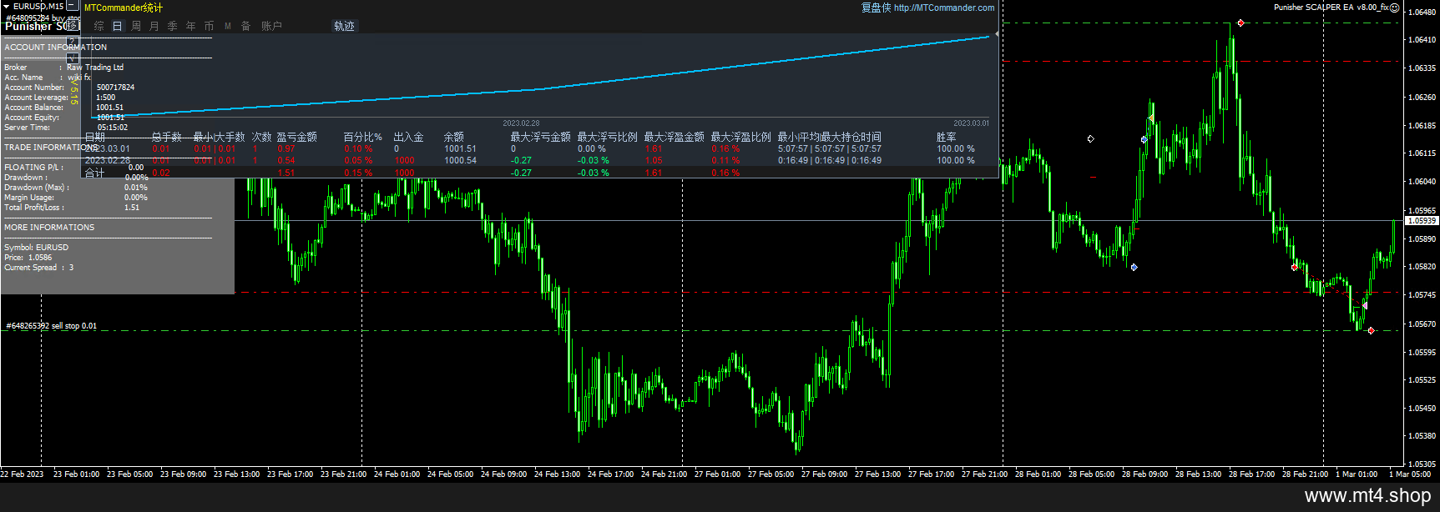
Task: Click the 出入金 column header
Action: tap(409, 137)
